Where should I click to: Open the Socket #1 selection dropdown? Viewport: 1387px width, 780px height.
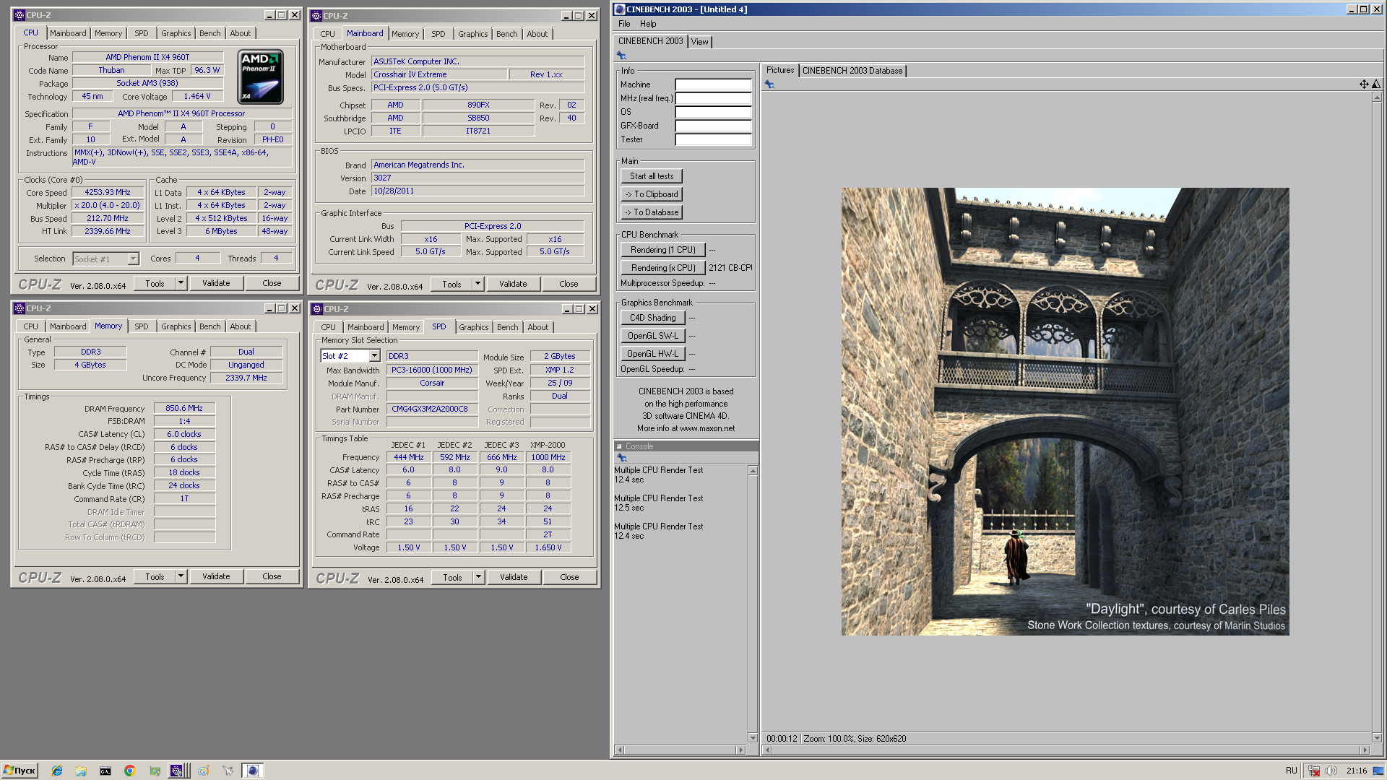[x=133, y=259]
